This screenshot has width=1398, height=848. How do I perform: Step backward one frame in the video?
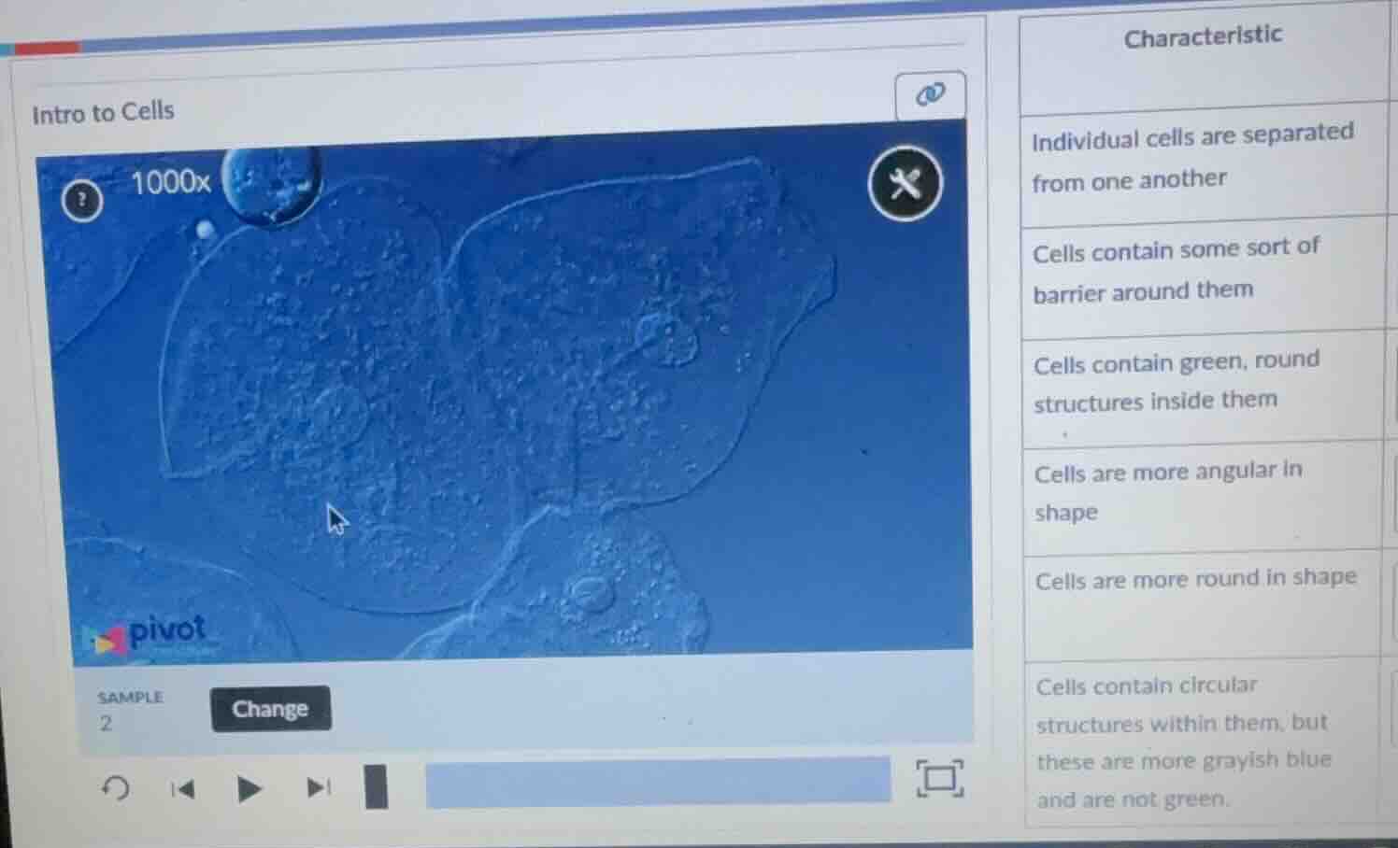(x=183, y=789)
